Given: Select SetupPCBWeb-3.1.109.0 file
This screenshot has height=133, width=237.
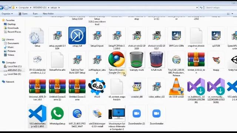Looking at the screenshot, I should pyautogui.click(x=117, y=36).
